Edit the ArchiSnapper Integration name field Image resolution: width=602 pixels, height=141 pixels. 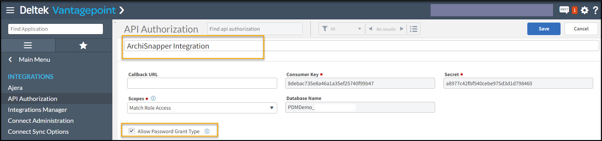(x=362, y=46)
